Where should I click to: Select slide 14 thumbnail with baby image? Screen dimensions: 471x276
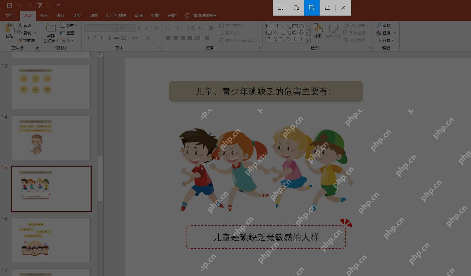click(51, 138)
